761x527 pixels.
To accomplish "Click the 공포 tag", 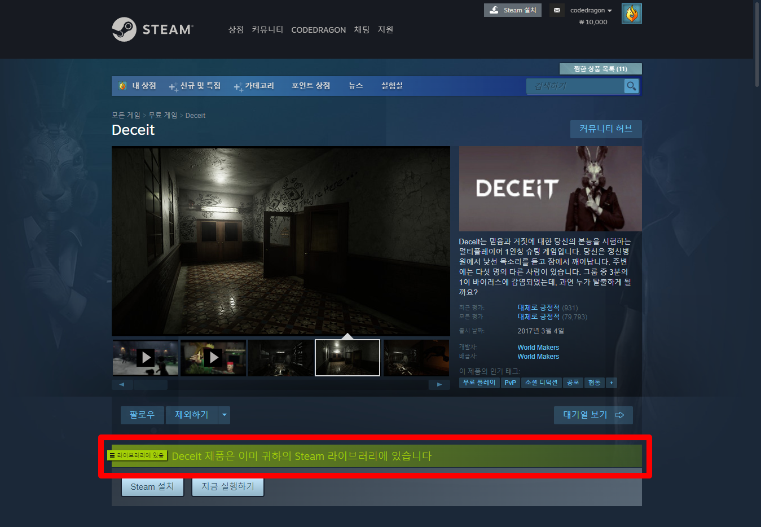I will pyautogui.click(x=573, y=383).
